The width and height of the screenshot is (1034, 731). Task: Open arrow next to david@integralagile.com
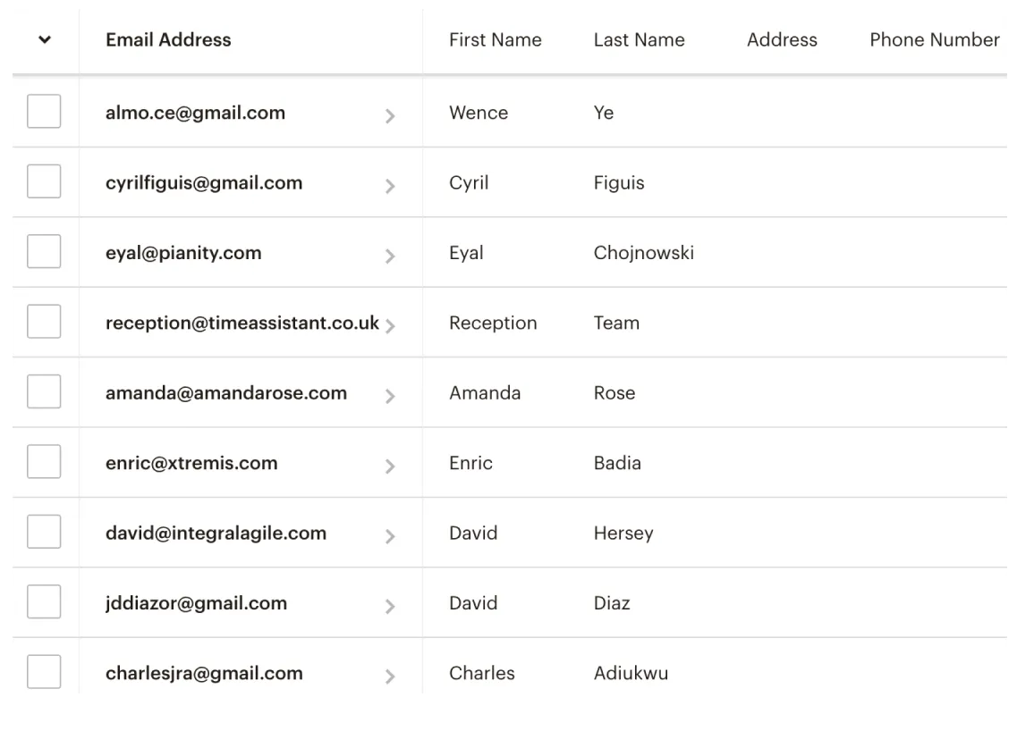pos(390,537)
